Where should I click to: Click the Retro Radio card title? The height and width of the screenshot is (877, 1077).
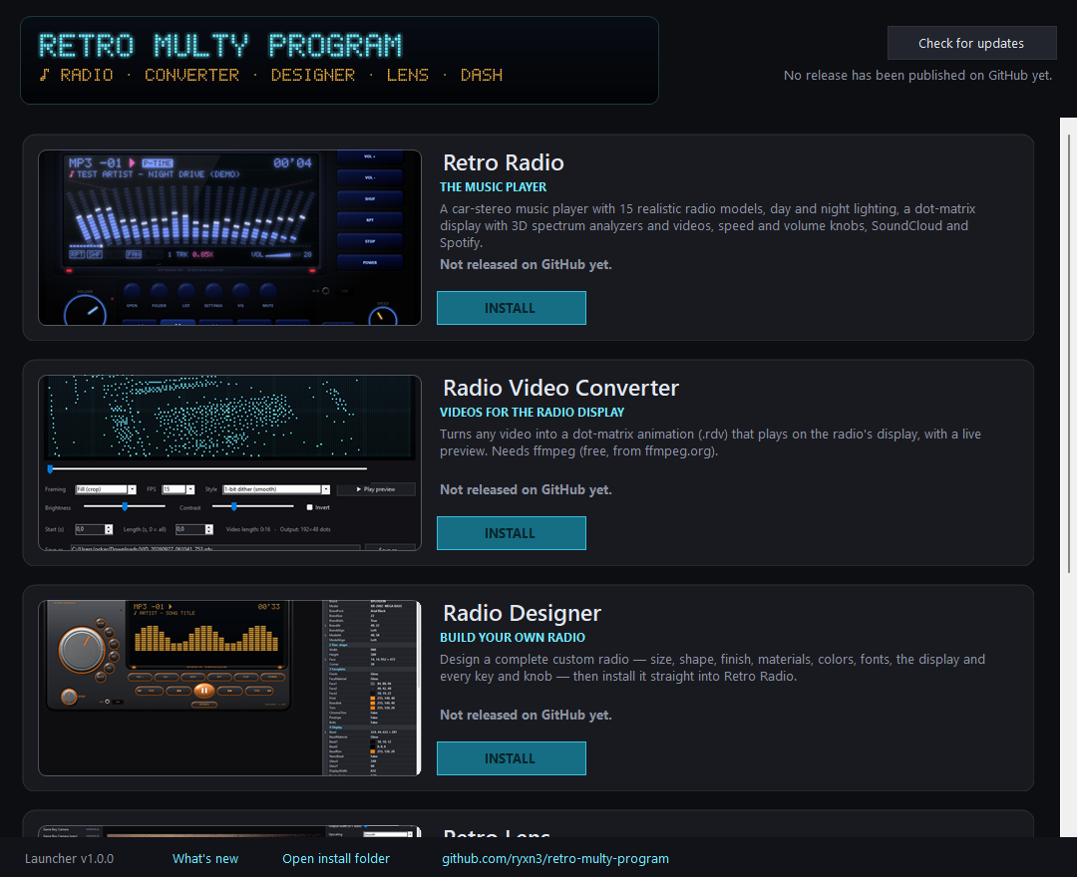tap(504, 162)
